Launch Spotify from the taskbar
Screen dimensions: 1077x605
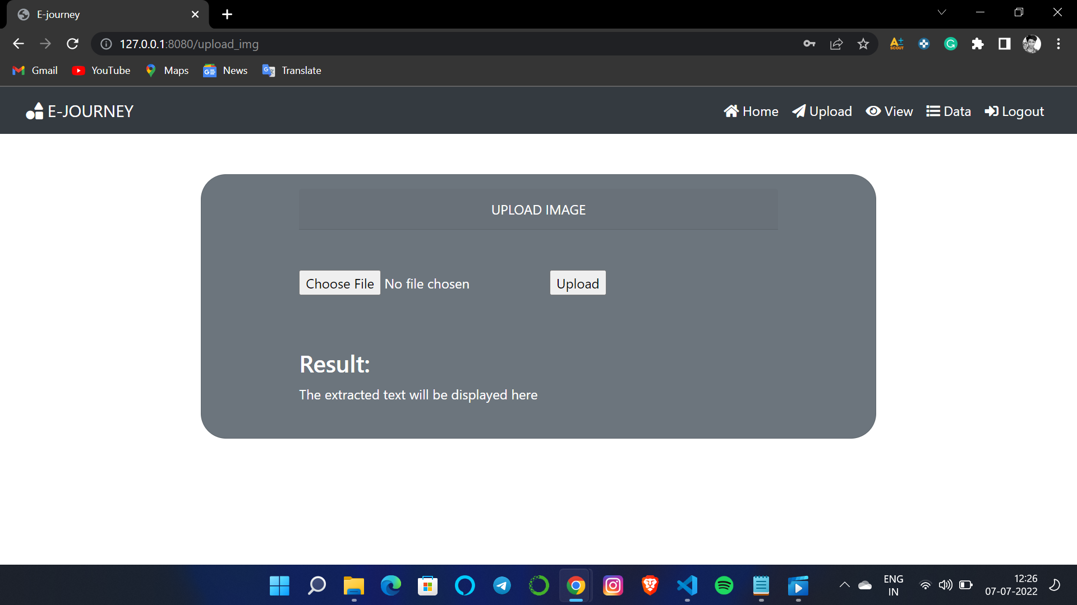724,585
